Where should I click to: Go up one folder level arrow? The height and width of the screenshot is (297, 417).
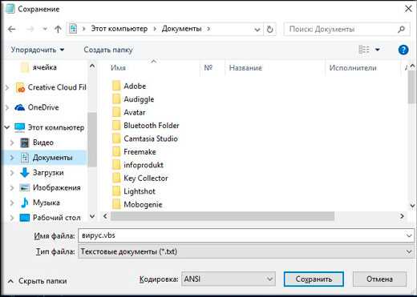[x=58, y=29]
